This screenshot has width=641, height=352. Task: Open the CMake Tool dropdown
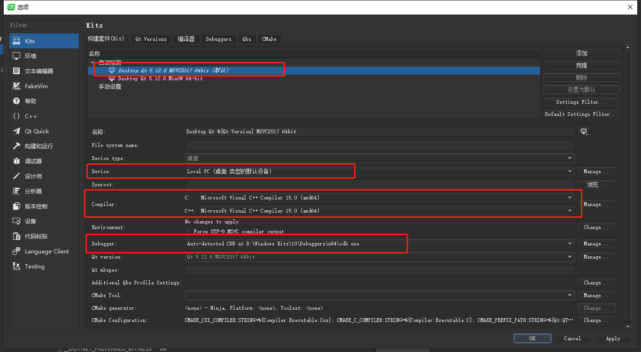point(570,295)
